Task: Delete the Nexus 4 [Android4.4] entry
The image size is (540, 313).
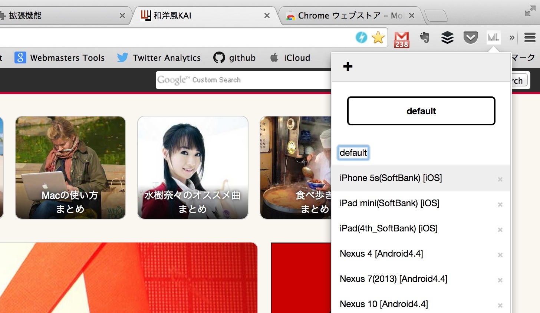Action: (x=500, y=255)
